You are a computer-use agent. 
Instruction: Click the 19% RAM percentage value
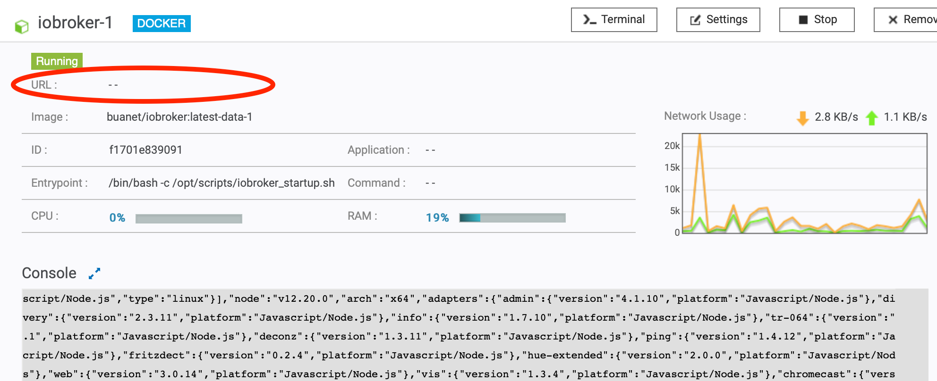point(437,217)
